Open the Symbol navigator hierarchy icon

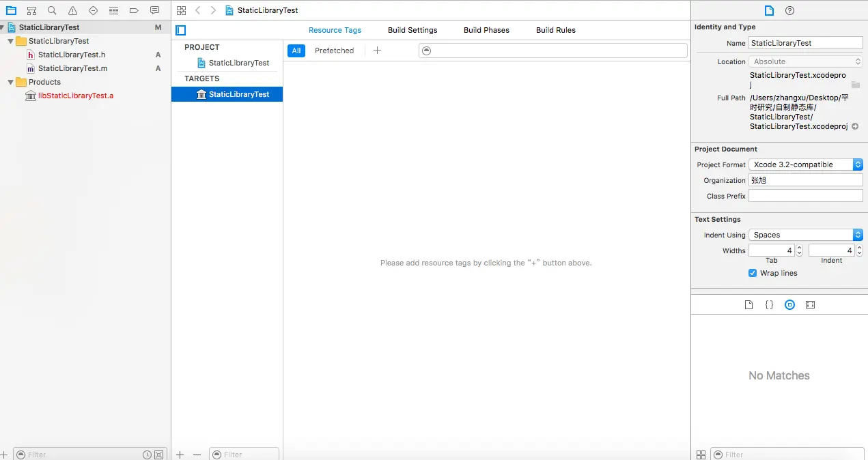[x=31, y=11]
